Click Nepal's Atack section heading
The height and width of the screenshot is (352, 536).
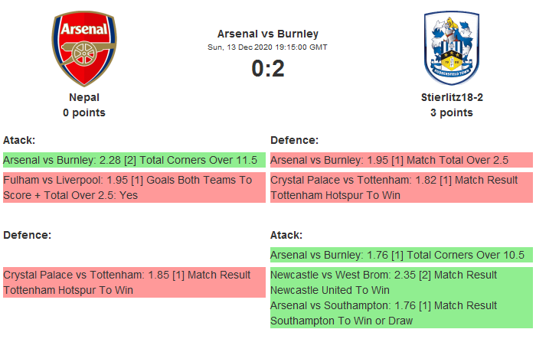click(x=19, y=140)
